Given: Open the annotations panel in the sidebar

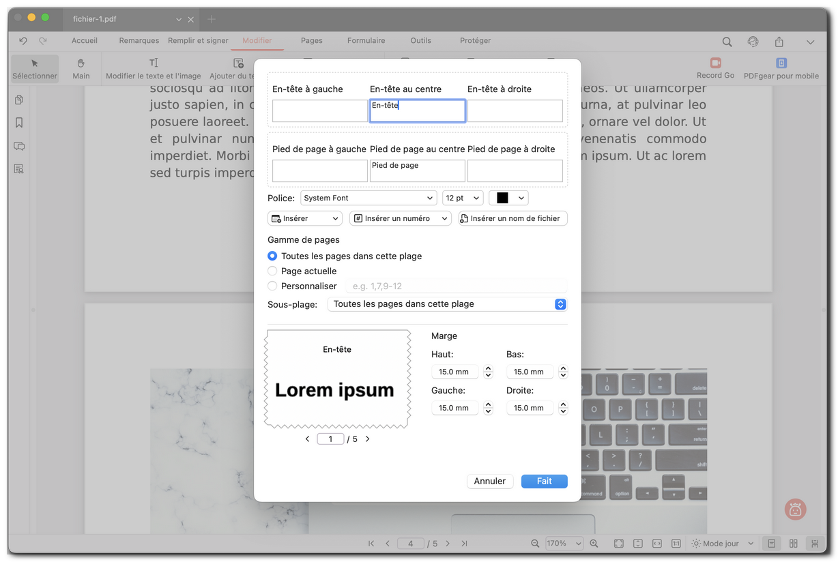Looking at the screenshot, I should click(19, 146).
